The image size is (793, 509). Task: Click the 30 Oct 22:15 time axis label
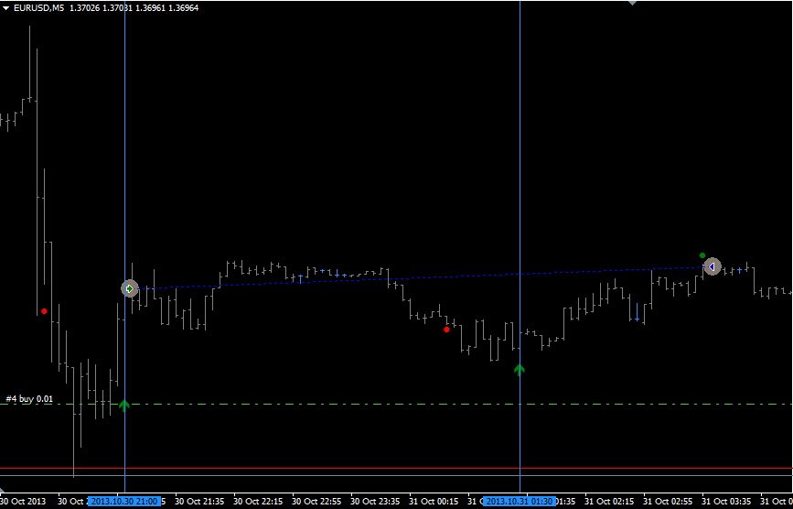click(258, 502)
